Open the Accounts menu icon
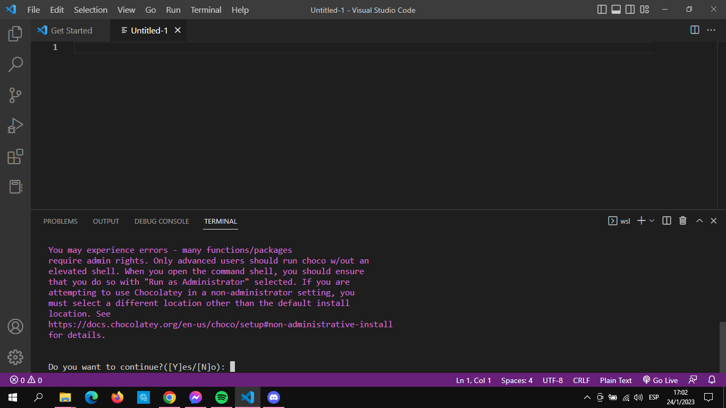The width and height of the screenshot is (726, 408). coord(15,326)
